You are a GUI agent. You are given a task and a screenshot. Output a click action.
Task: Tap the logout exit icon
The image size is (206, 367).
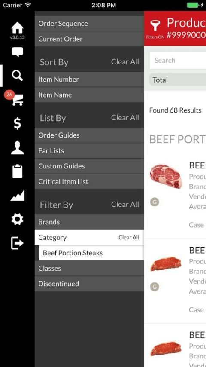pos(17,243)
